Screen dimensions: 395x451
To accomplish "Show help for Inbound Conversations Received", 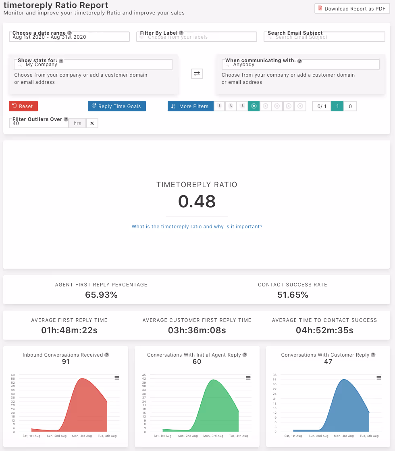I will [107, 355].
